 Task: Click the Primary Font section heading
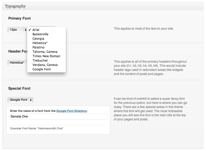(19, 18)
